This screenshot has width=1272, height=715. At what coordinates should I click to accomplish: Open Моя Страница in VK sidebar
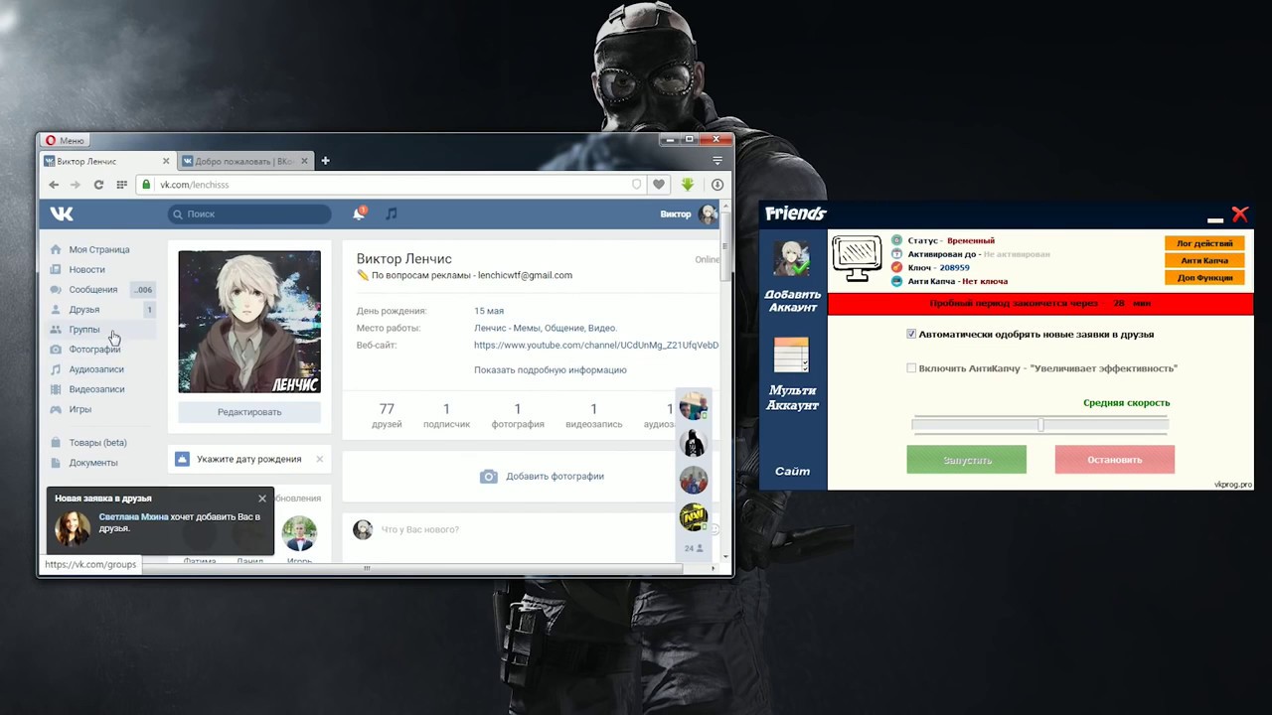(x=99, y=249)
